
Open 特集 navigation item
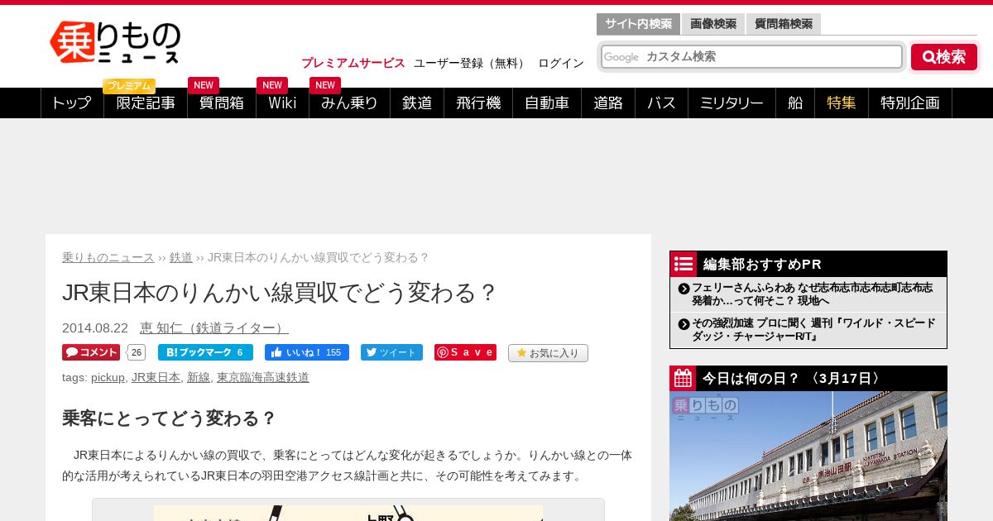pyautogui.click(x=842, y=103)
